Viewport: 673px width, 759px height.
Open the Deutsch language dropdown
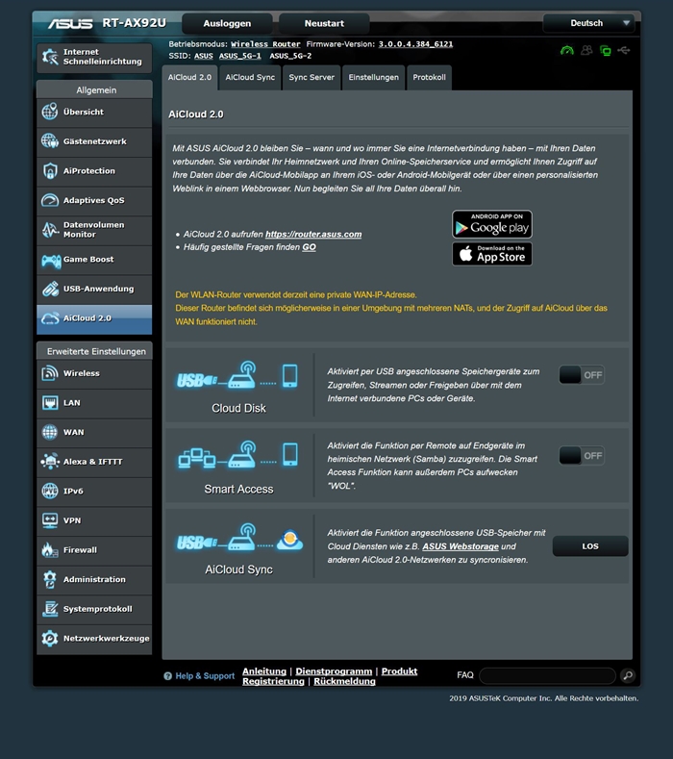588,23
